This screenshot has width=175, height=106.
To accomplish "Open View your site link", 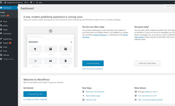I will point(91,100).
